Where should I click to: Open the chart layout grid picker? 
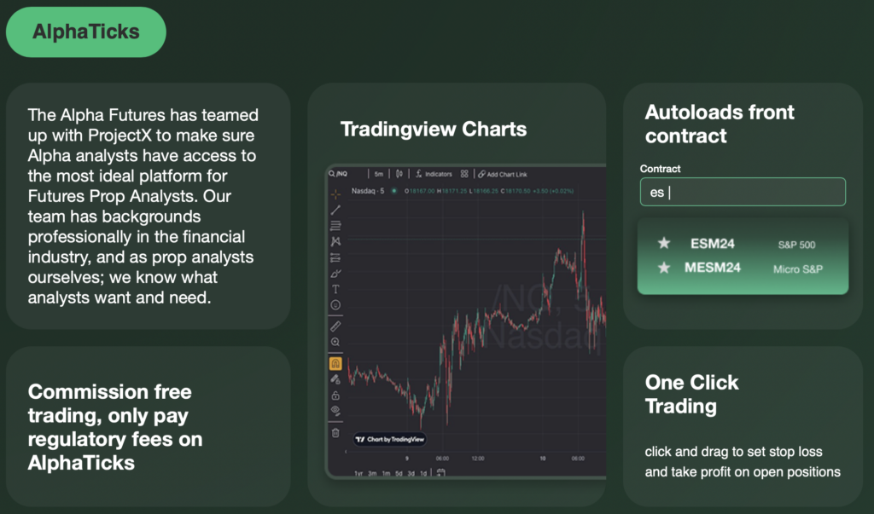coord(463,174)
